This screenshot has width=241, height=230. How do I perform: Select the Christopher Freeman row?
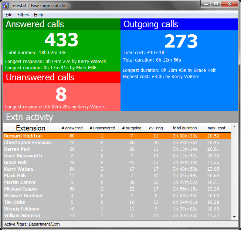coord(117,143)
